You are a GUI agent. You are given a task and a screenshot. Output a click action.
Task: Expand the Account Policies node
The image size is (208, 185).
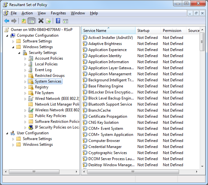tap(25, 59)
